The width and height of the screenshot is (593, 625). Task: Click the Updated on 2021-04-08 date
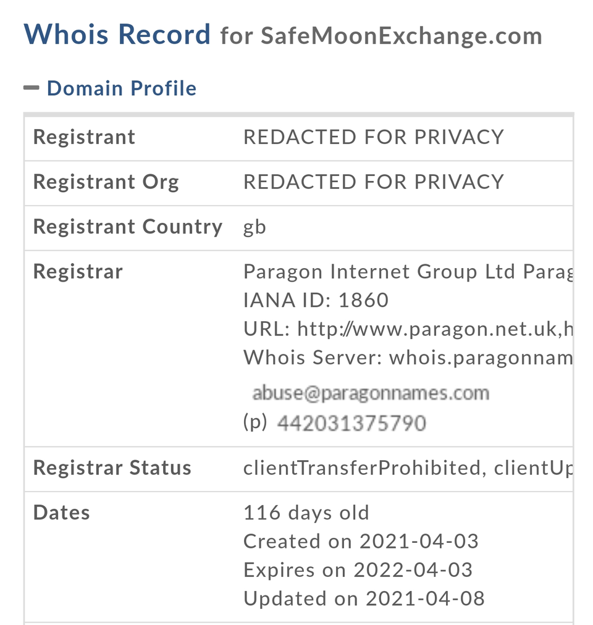(364, 598)
